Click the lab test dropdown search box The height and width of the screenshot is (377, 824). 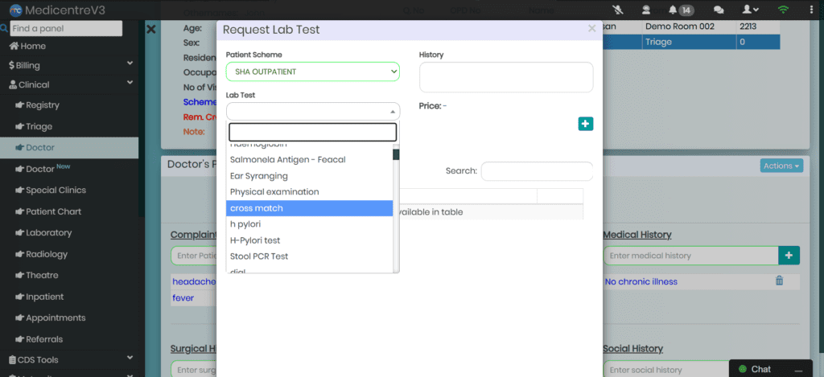(313, 133)
